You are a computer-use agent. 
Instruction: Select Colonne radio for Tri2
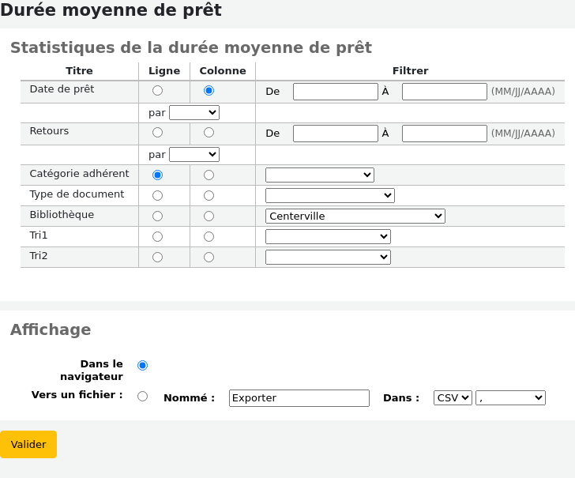[x=209, y=257]
